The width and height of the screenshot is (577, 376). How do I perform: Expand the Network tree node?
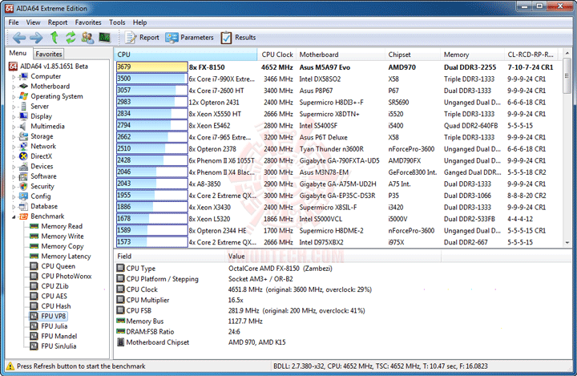pyautogui.click(x=14, y=147)
